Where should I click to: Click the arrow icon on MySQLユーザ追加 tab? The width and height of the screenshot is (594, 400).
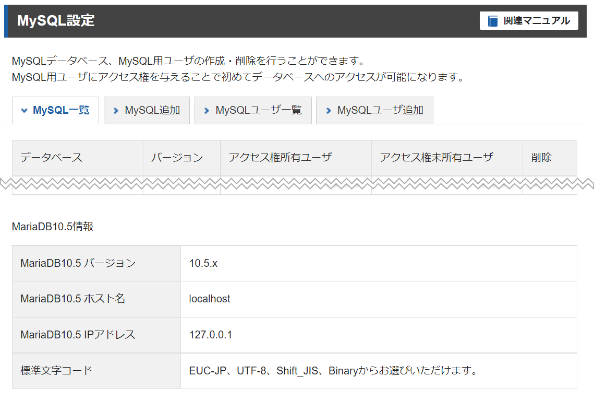click(x=329, y=111)
